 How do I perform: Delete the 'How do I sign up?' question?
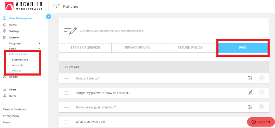tap(261, 78)
